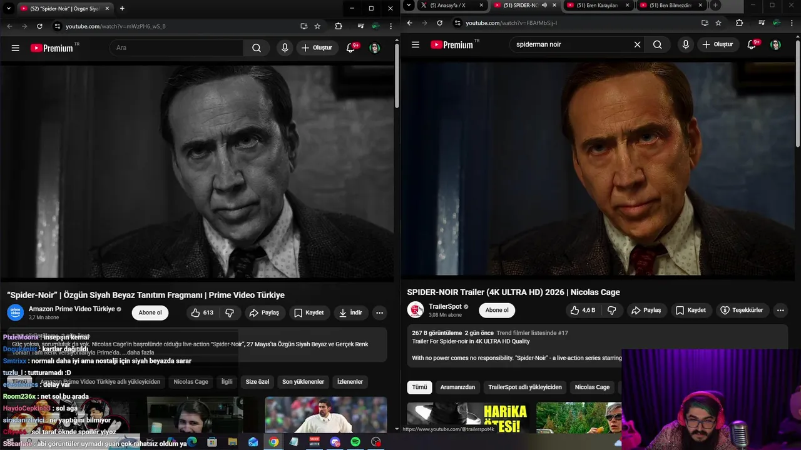
Task: Open Chrome three-dot menu in Prime Video window
Action: point(391,26)
